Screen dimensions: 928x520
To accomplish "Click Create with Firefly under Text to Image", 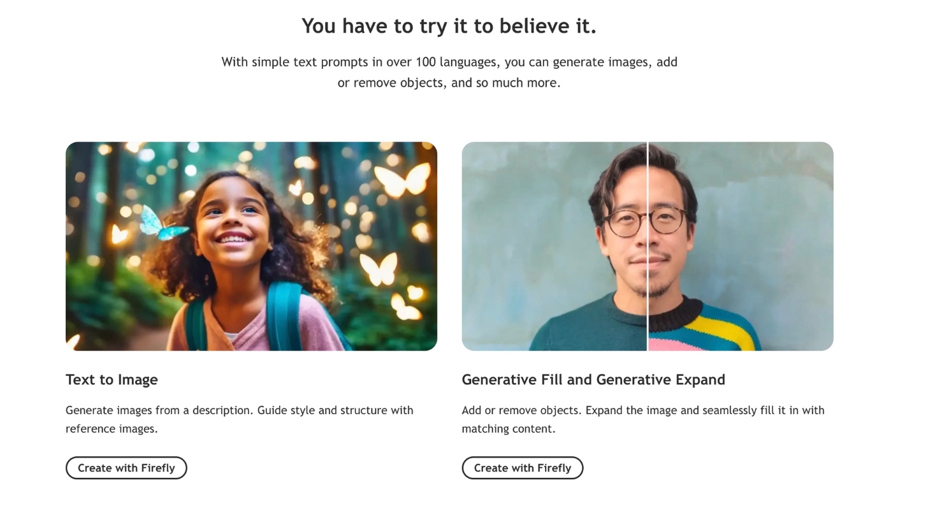I will pyautogui.click(x=126, y=468).
